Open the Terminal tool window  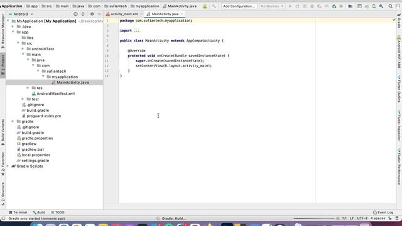18,212
